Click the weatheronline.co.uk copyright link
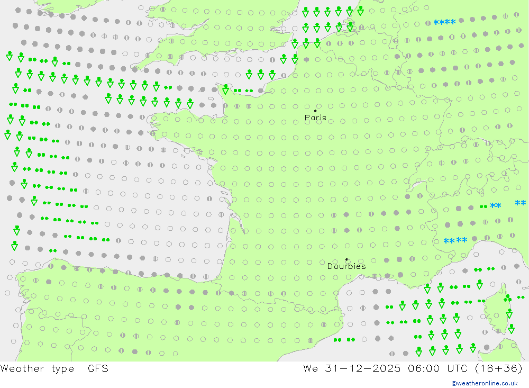Screen dimensions: 529x388 coord(485,383)
